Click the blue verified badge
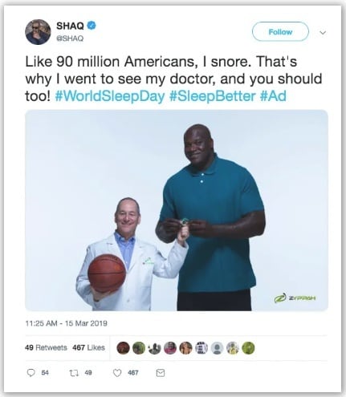The height and width of the screenshot is (397, 346). pos(92,26)
